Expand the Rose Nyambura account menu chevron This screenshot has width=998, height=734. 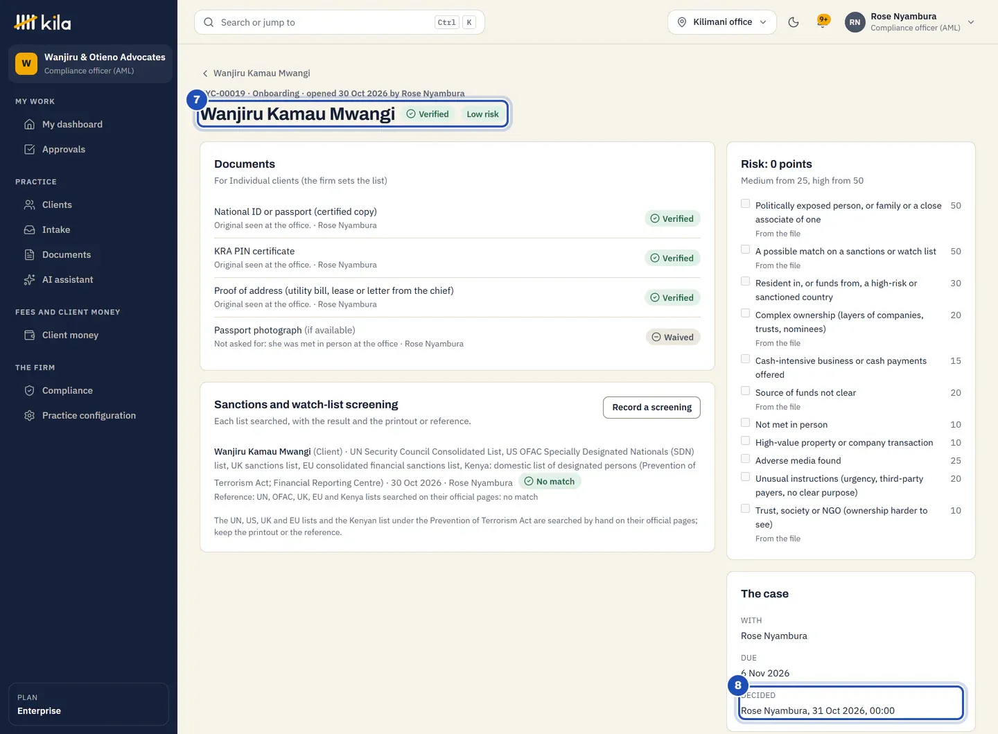pos(971,22)
